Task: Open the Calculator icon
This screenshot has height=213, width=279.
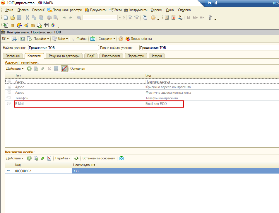Action: tap(167, 18)
